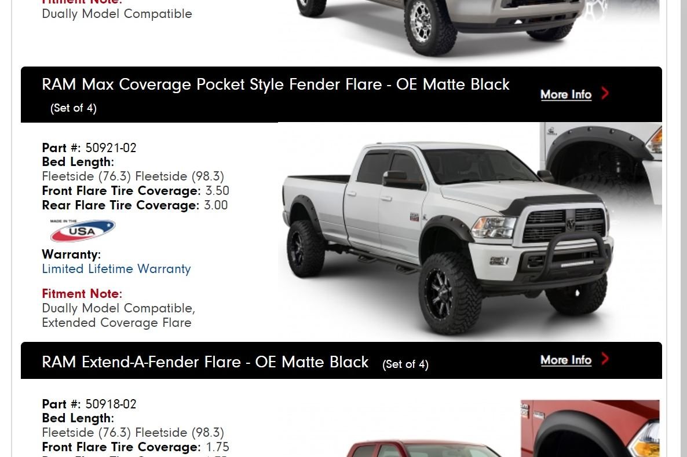The height and width of the screenshot is (457, 687).
Task: Click the Front Flare Tire Coverage 3.50 value
Action: 217,191
